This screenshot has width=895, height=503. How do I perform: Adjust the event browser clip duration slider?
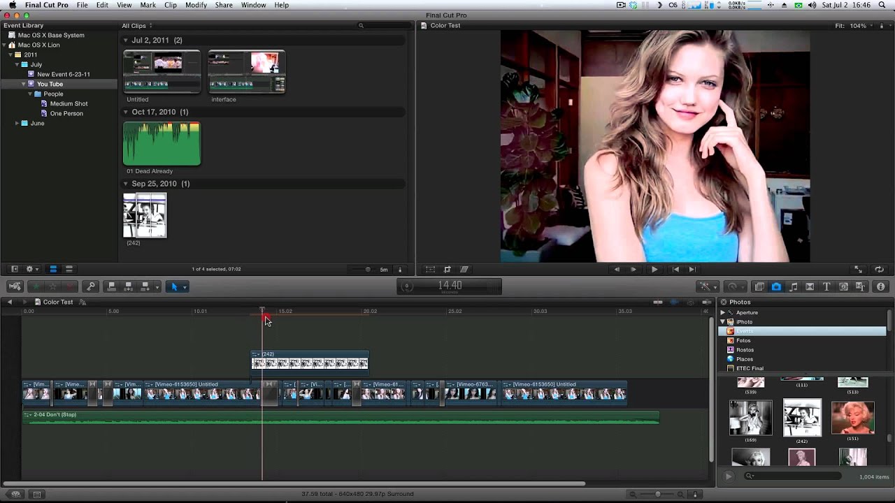368,269
